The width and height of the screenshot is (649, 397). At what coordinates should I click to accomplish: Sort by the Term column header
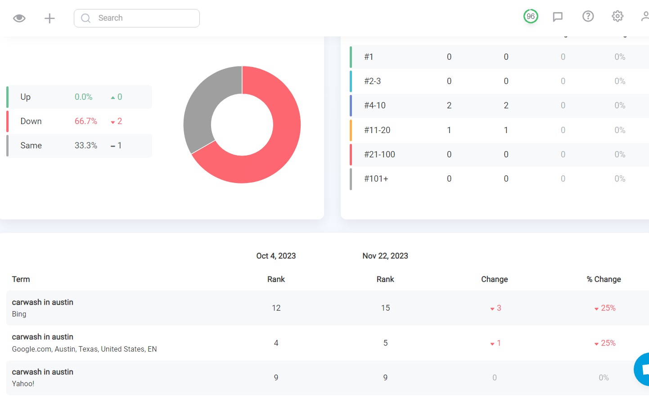[x=21, y=279]
